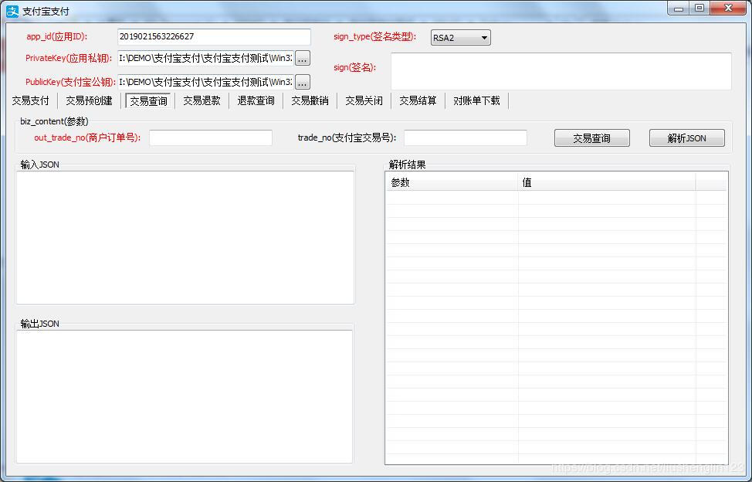Click the sign_type(签名类型) label
This screenshot has height=482, width=752.
pyautogui.click(x=375, y=37)
